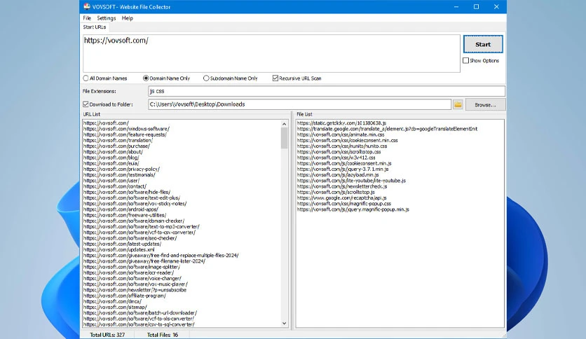Image resolution: width=586 pixels, height=339 pixels.
Task: Select the software/vov-sticky-notes/ URL row
Action: tap(135, 204)
